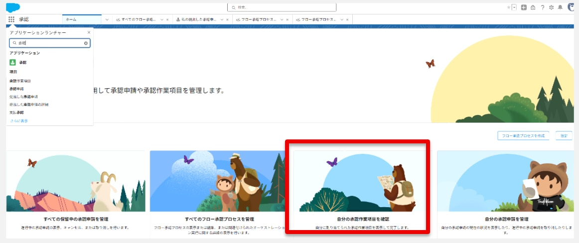Close the アプリケーションランチャー panel
579x243 pixels.
[89, 32]
